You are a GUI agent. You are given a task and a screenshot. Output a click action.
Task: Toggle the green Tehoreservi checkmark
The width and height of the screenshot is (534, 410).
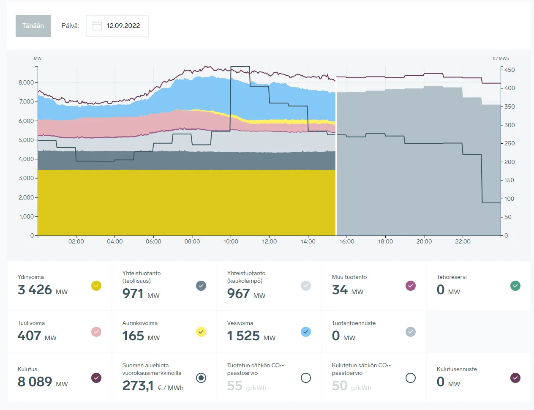(x=515, y=286)
